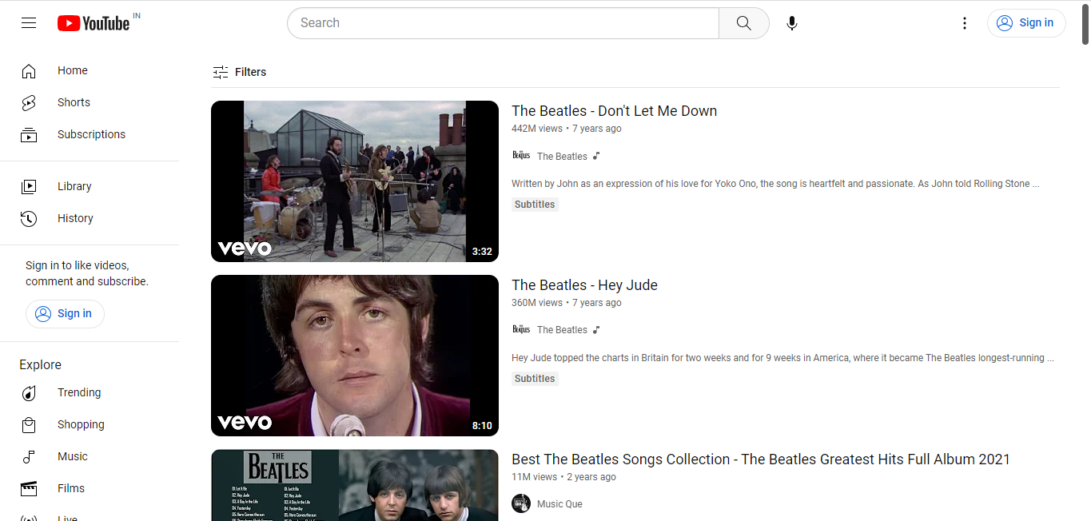Open Subscriptions in the sidebar
Viewport: 1091px width, 521px height.
[90, 134]
